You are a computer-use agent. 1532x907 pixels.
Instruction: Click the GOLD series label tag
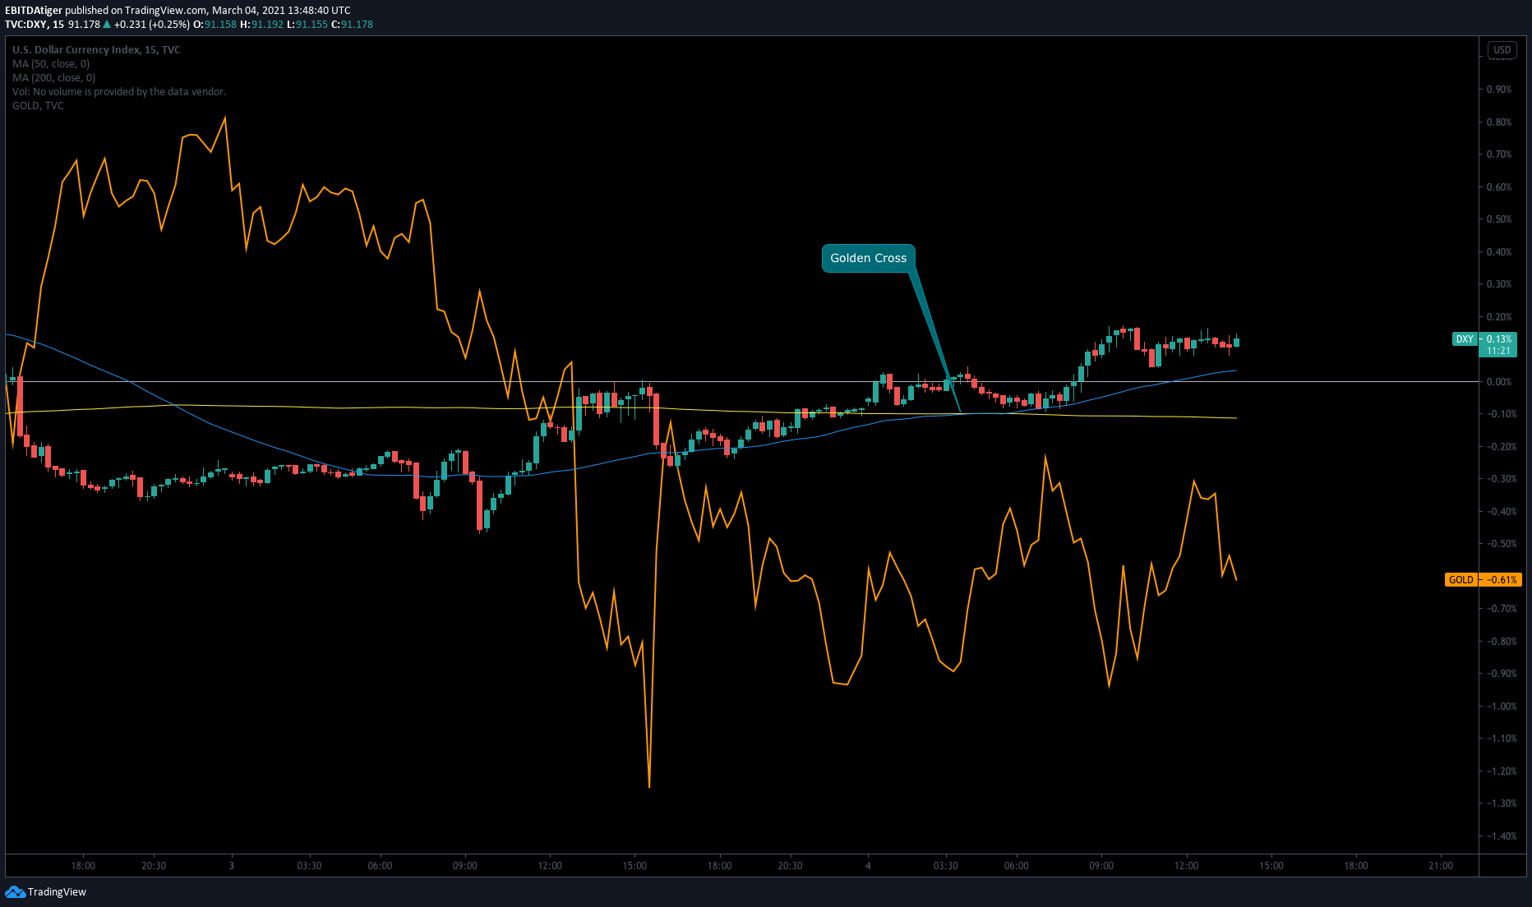click(x=1460, y=580)
